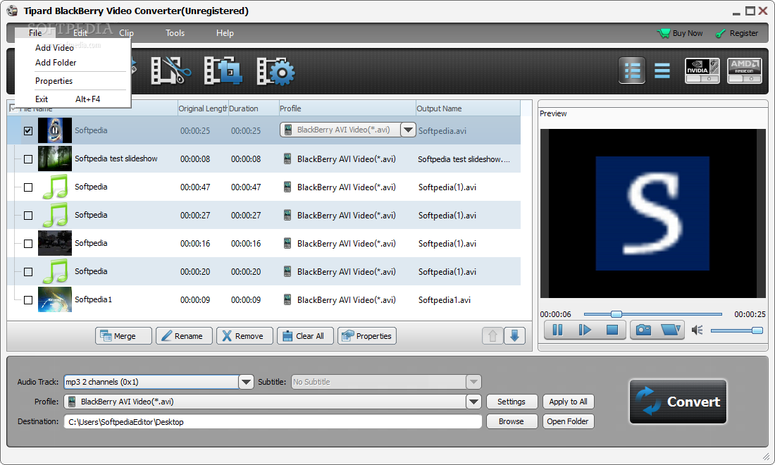The width and height of the screenshot is (775, 465).
Task: Click the volume slider handle
Action: [757, 330]
